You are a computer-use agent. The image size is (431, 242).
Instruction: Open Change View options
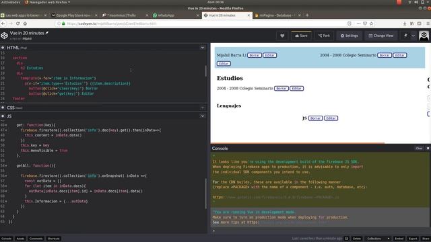pyautogui.click(x=381, y=36)
